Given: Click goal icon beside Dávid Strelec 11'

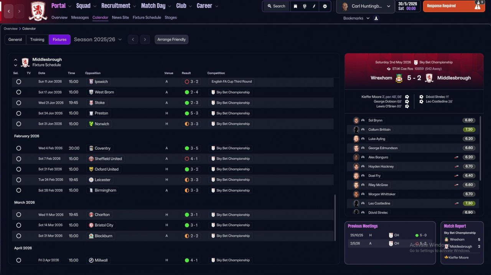Looking at the screenshot, I should (x=421, y=97).
